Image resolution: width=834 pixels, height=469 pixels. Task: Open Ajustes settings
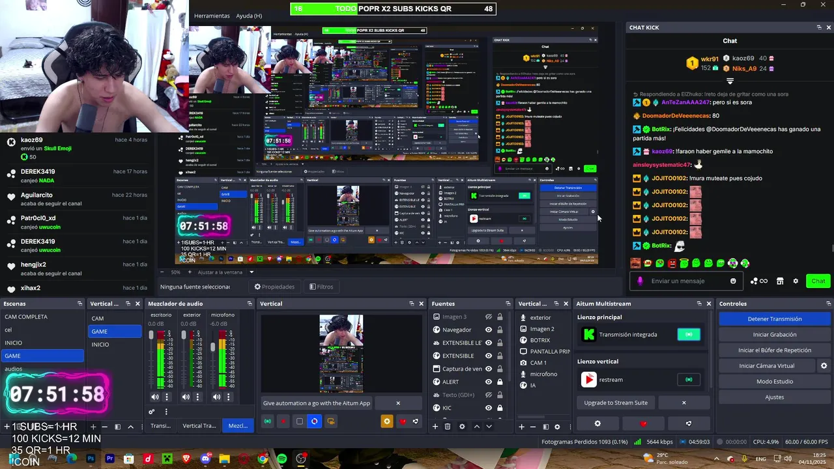[x=775, y=397]
